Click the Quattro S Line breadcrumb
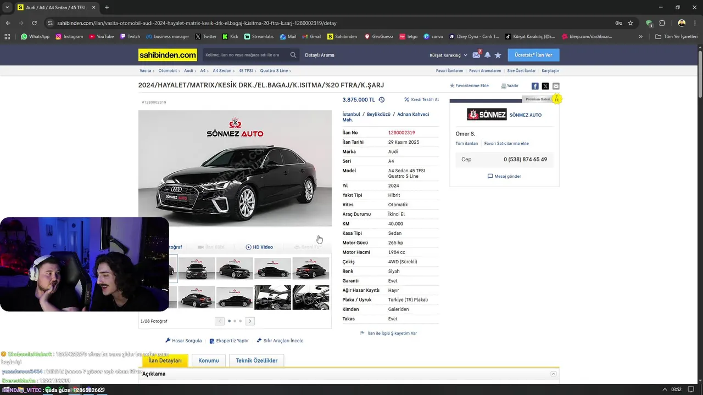 point(274,71)
